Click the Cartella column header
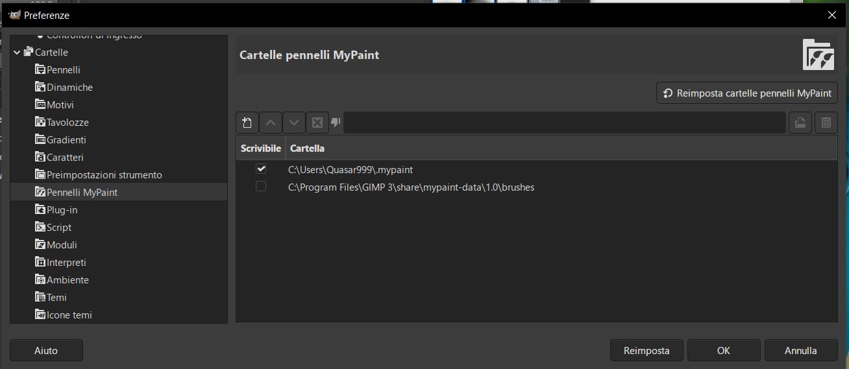849x369 pixels. 307,149
